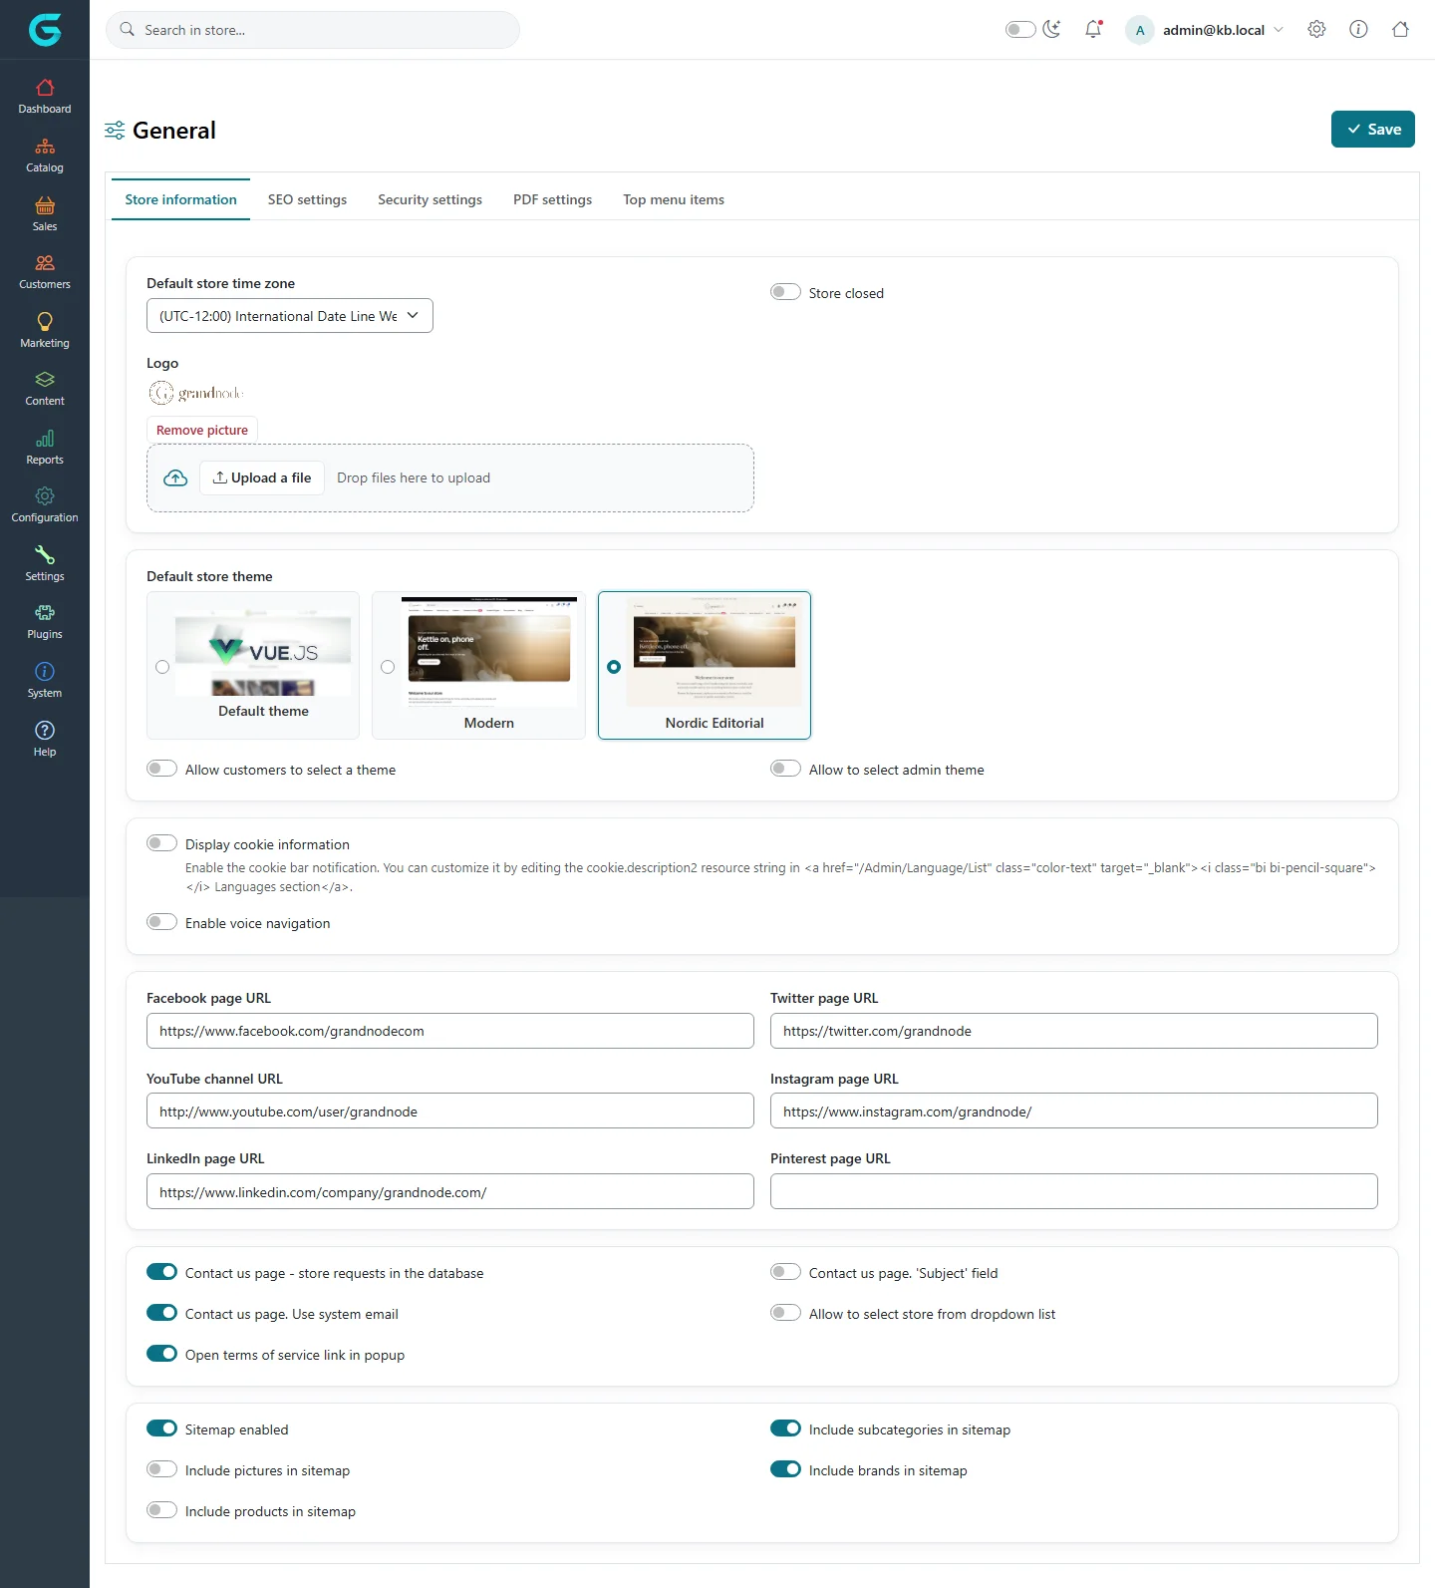Select the Default theme radio button

[162, 667]
